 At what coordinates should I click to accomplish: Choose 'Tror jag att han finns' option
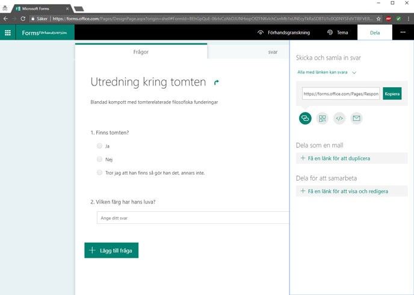point(99,173)
